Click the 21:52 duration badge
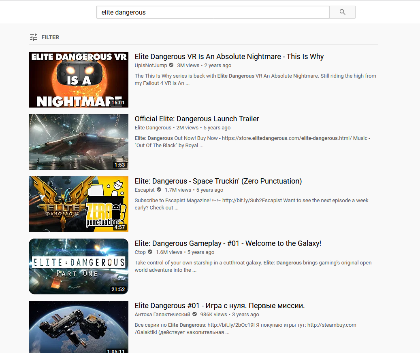Image resolution: width=420 pixels, height=353 pixels. tap(118, 290)
